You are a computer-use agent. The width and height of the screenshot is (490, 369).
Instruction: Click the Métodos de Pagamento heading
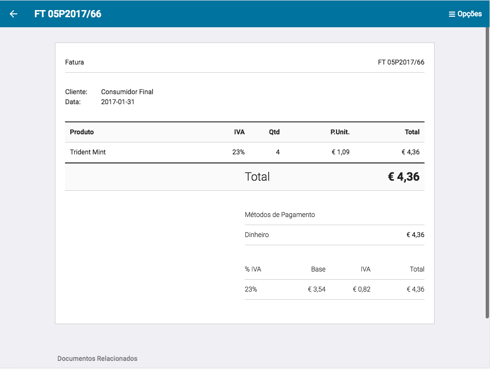pos(280,215)
